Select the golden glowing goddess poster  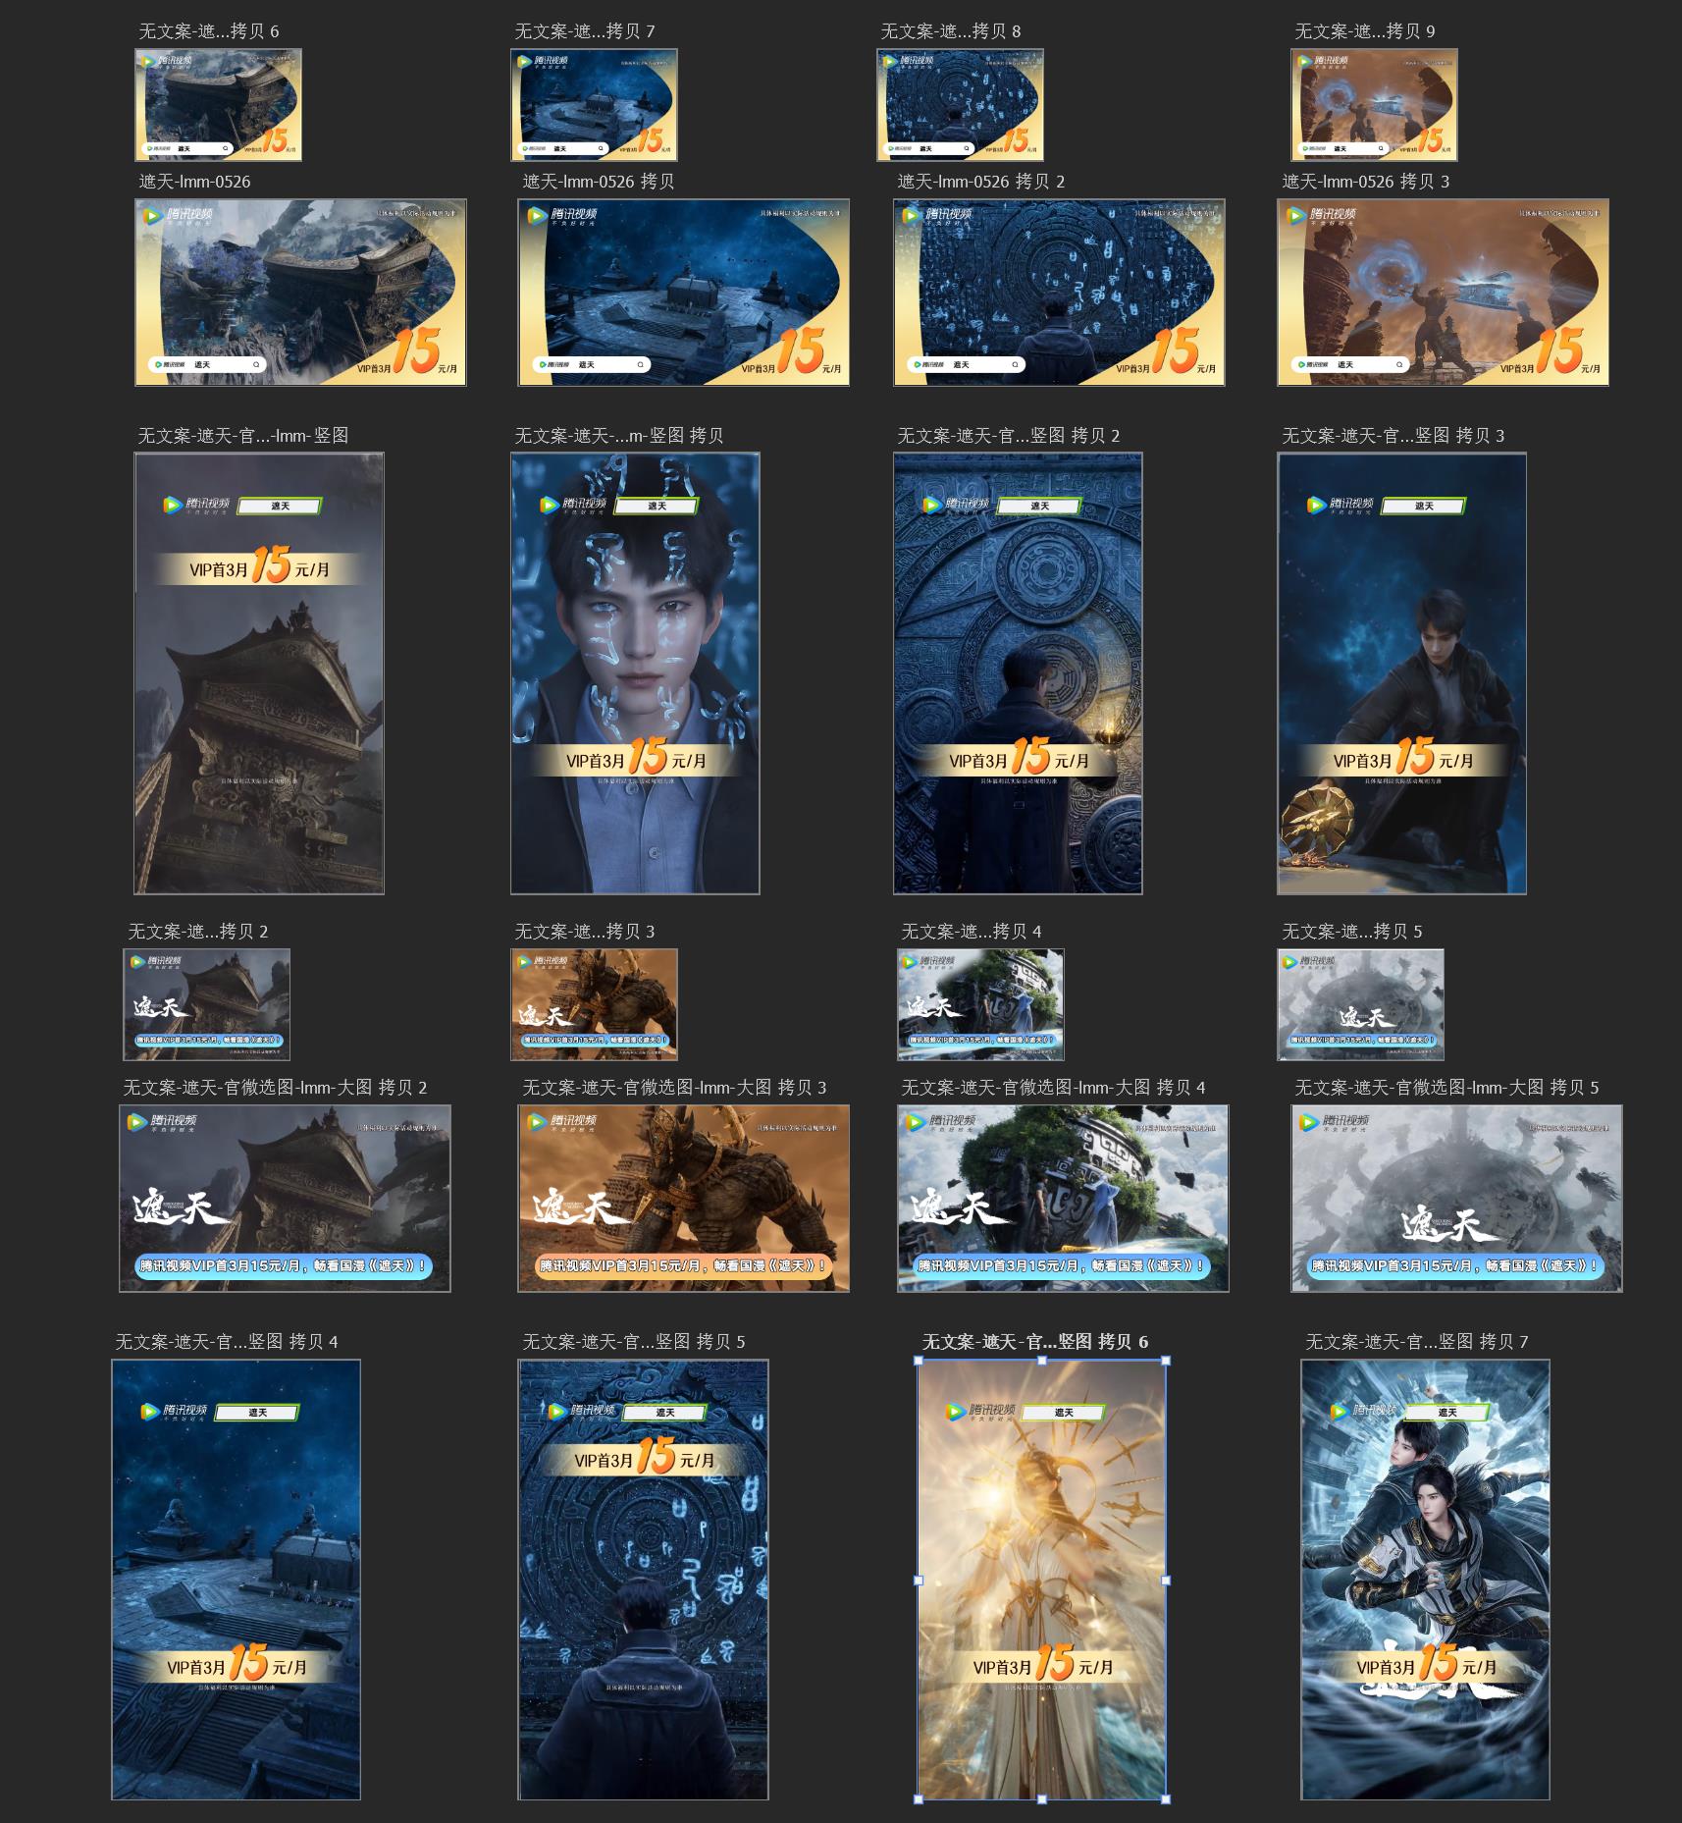point(1041,1580)
